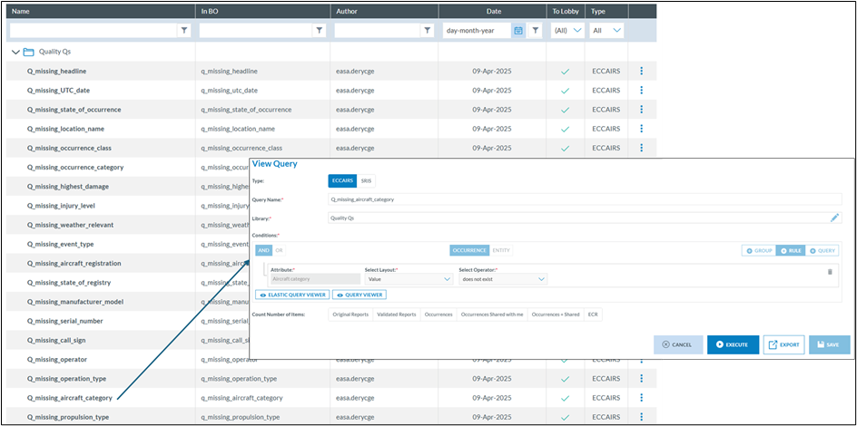Click the filter icon in In BO column
This screenshot has width=857, height=426.
coord(319,30)
